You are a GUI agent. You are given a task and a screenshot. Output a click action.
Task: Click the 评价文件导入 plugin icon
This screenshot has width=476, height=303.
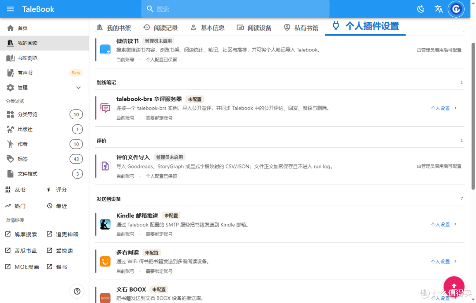(105, 166)
